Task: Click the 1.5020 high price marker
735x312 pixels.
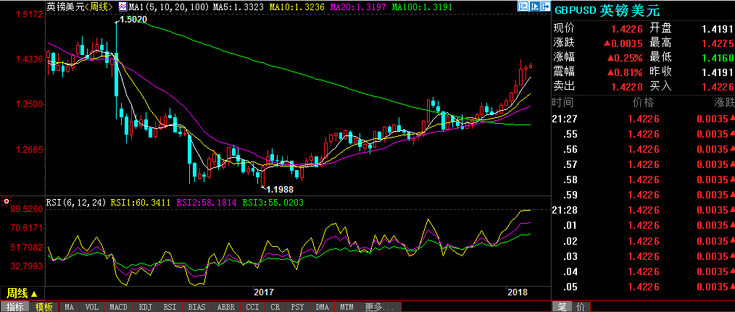Action: tap(133, 20)
